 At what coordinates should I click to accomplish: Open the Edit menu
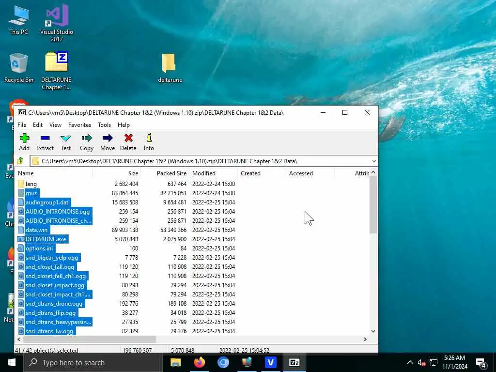pos(38,125)
